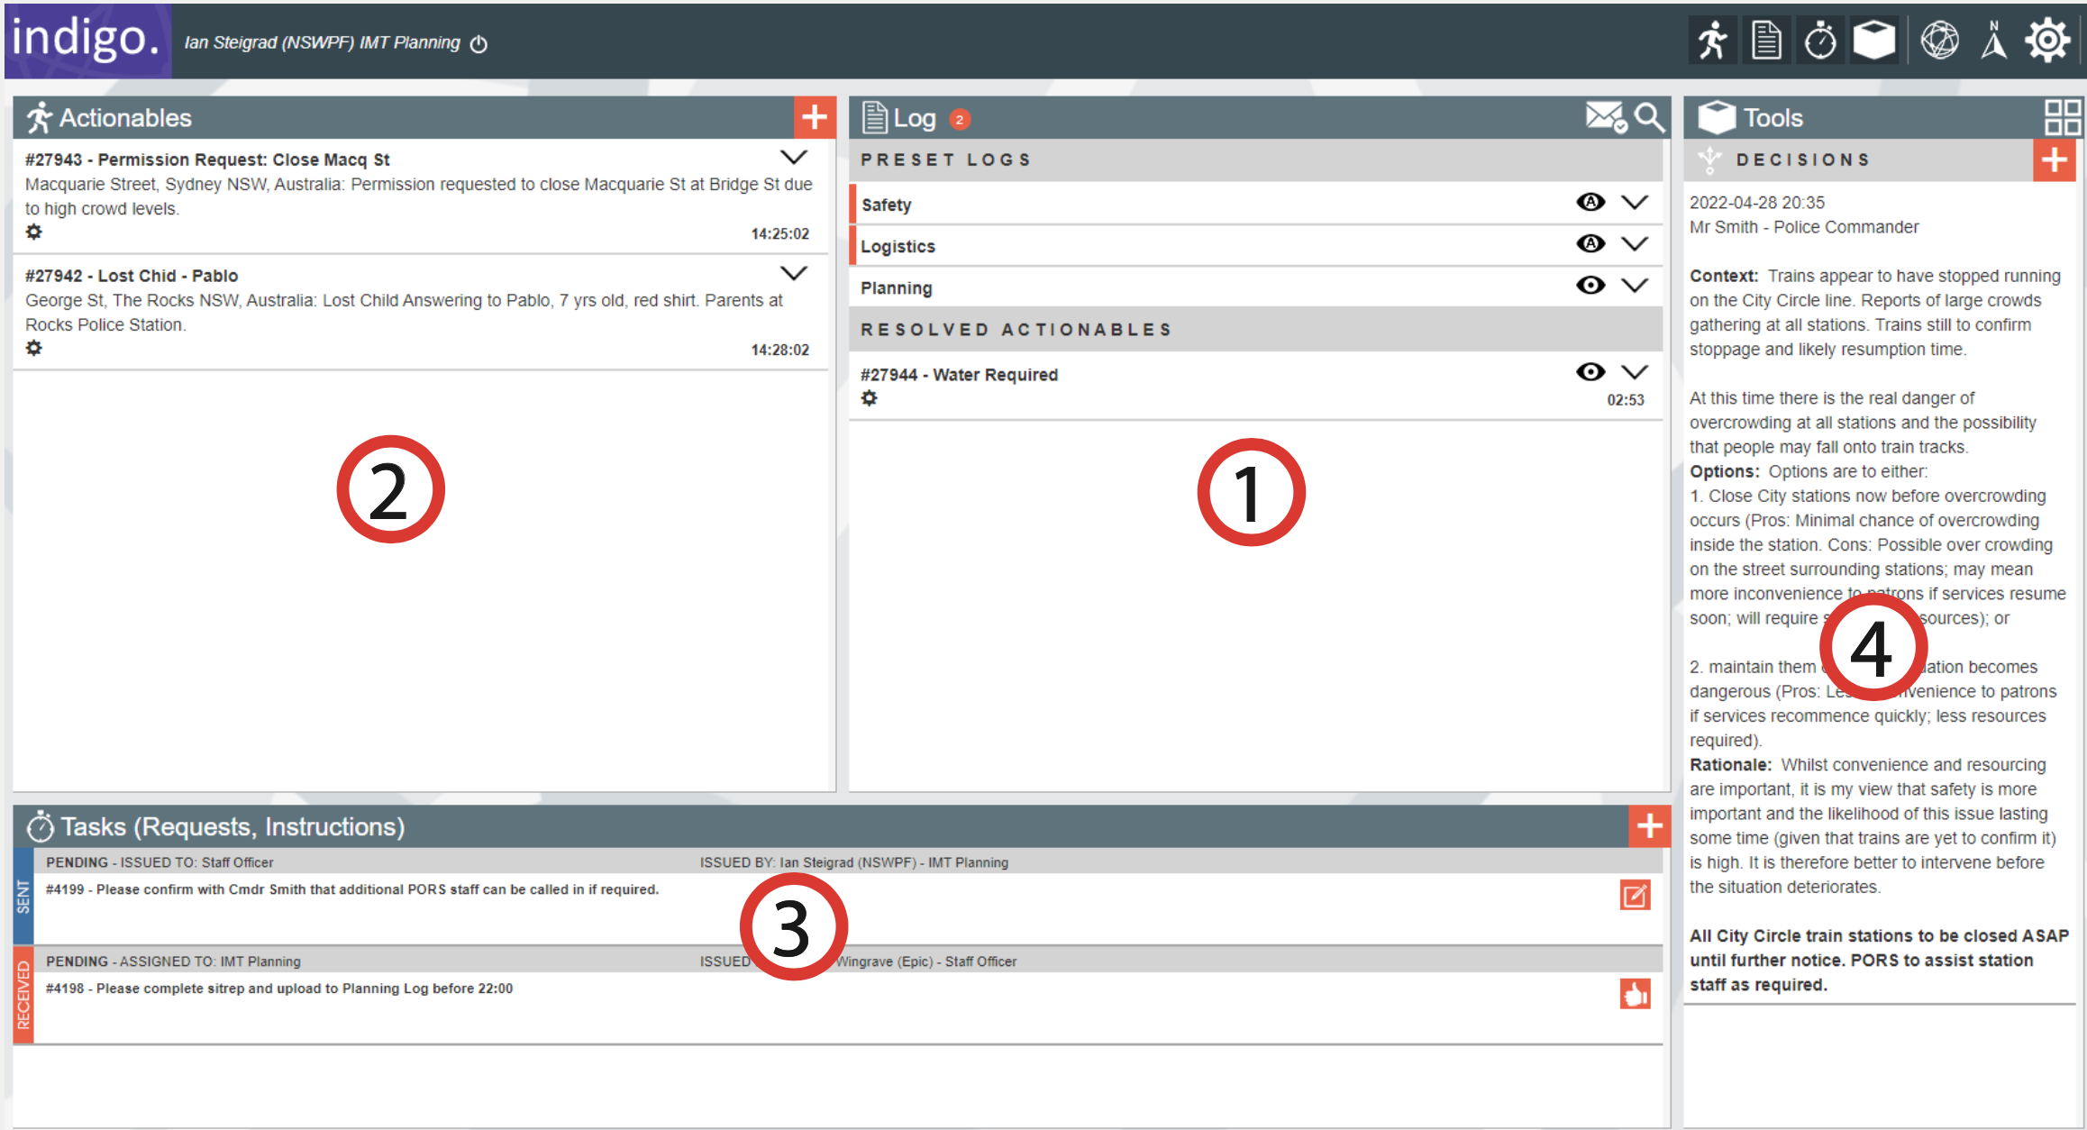Open the Log document icon in the top bar
The height and width of the screenshot is (1130, 2087).
click(1766, 40)
